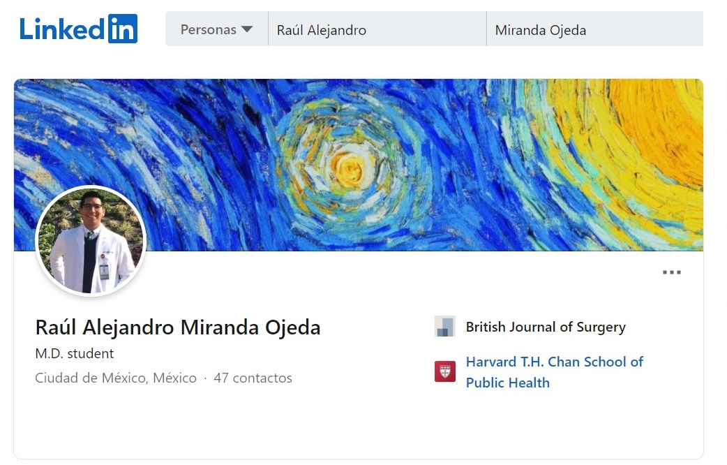Select the profile name Raúl Alejandro Miranda Ojeda
Screen dimensions: 727x465
tap(178, 327)
